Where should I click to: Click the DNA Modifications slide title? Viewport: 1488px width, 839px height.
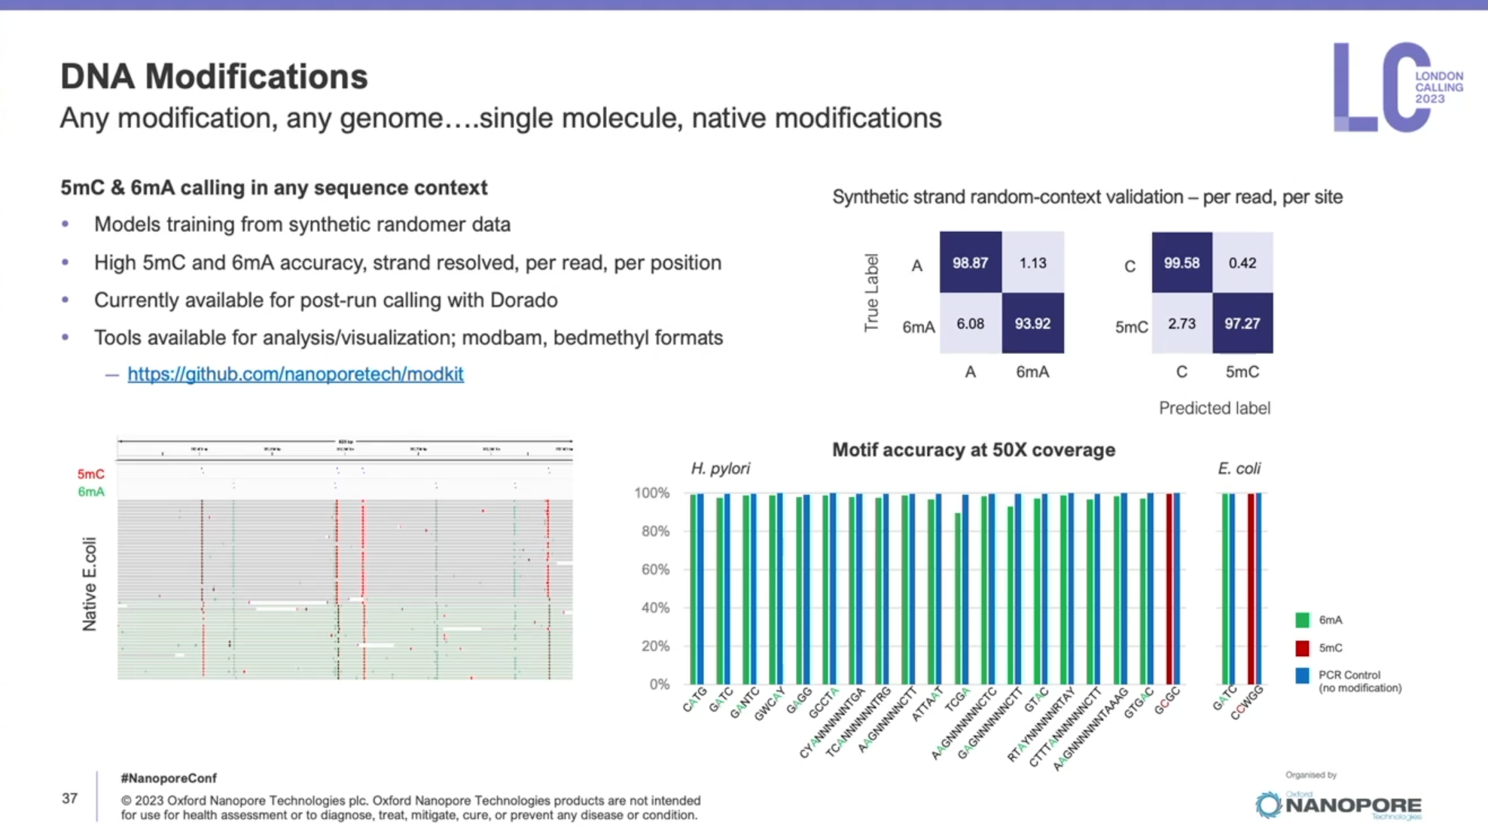pyautogui.click(x=214, y=77)
